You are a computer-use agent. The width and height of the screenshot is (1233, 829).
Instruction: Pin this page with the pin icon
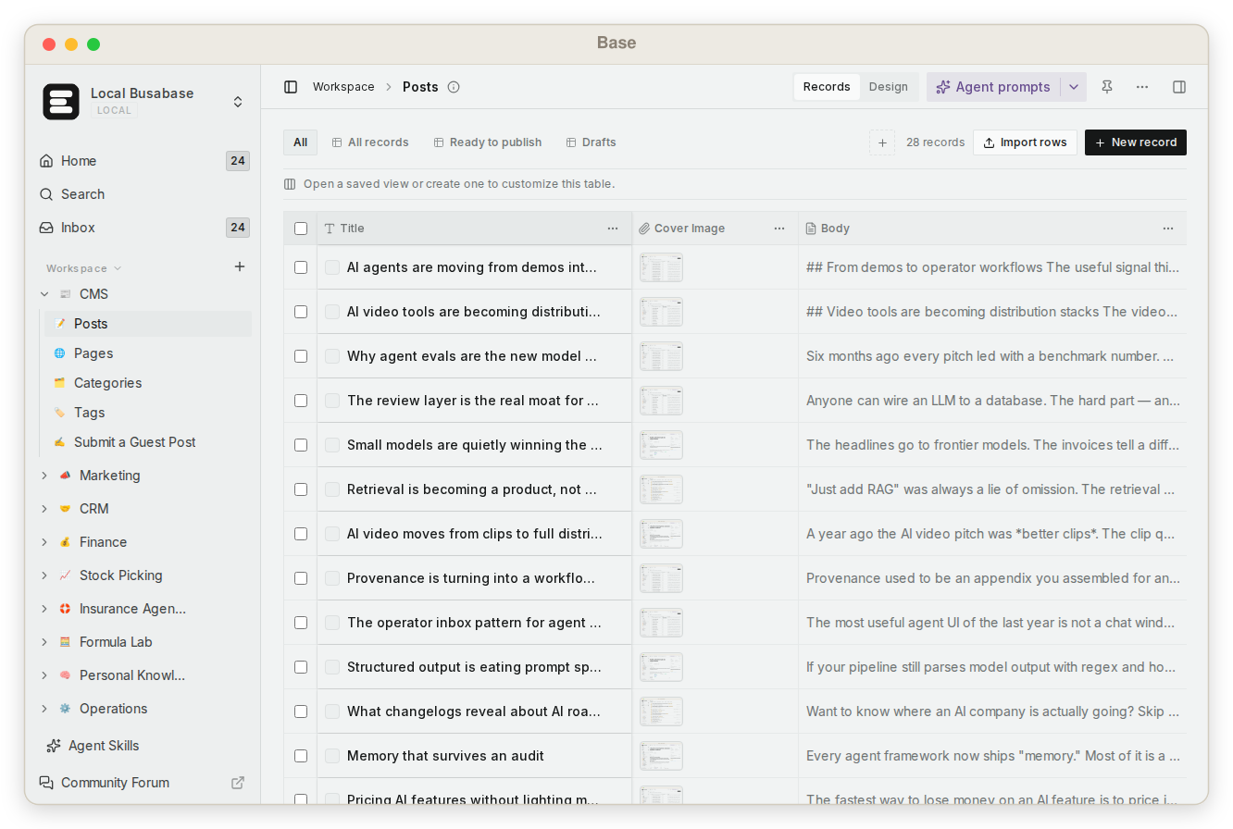coord(1107,87)
